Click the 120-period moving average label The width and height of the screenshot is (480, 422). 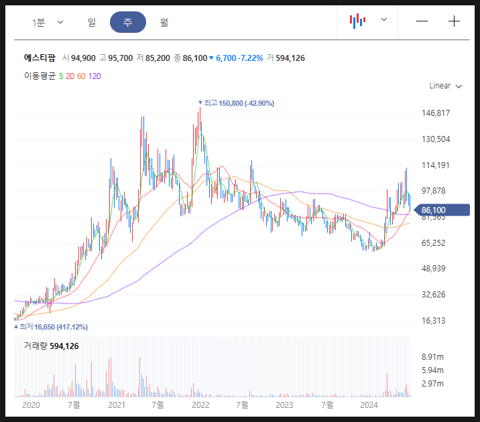95,76
